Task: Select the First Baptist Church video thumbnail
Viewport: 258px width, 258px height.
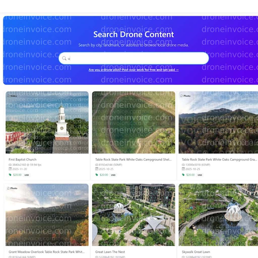Action: pos(47,122)
